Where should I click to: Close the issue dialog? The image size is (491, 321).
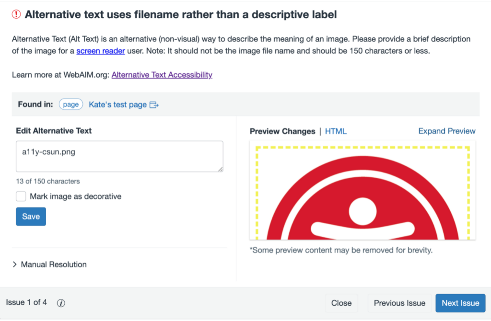pyautogui.click(x=341, y=303)
